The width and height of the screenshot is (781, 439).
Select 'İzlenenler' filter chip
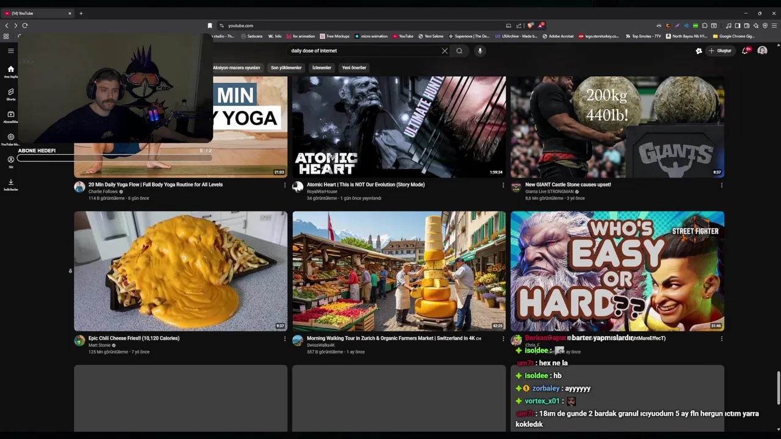coord(322,68)
